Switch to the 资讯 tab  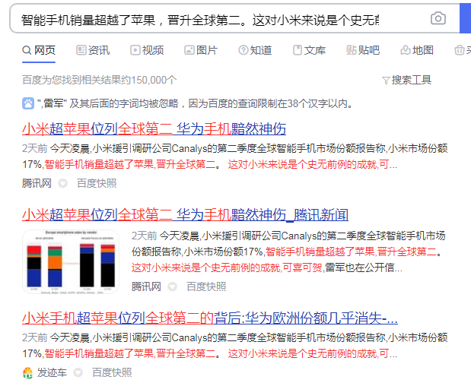[93, 50]
